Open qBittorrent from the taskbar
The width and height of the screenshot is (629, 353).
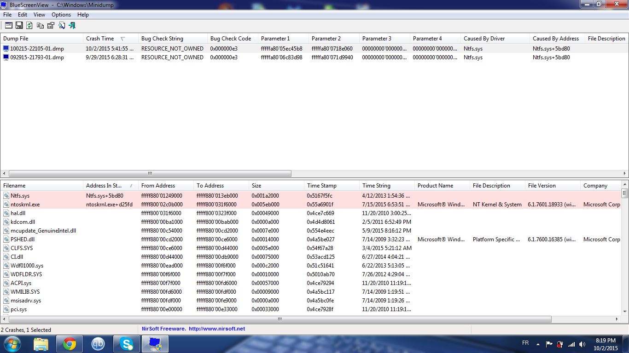click(x=98, y=344)
